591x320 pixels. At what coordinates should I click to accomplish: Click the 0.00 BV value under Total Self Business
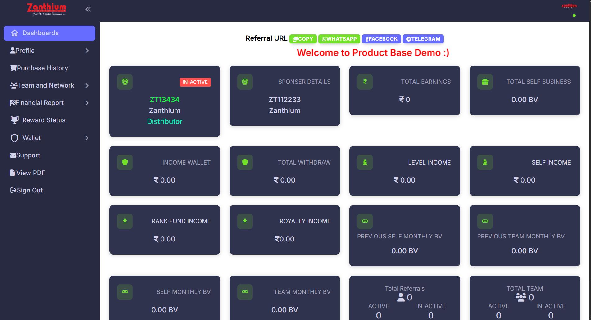click(525, 100)
